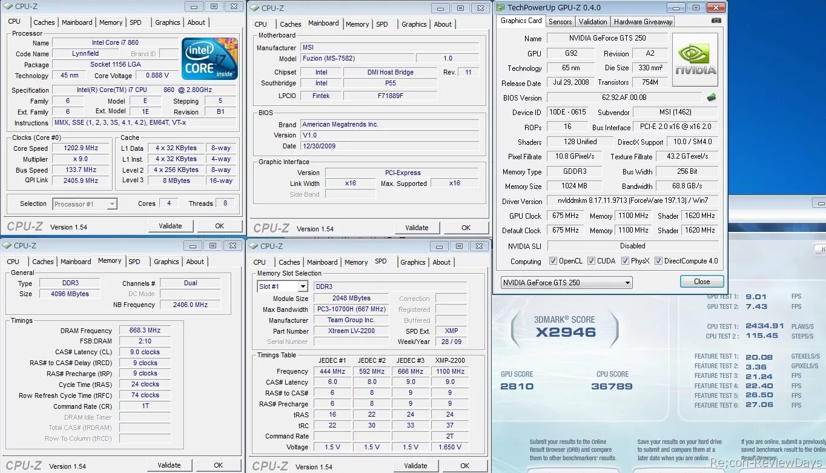Open the NVIDIA GeForce GTS 250 card selector
The width and height of the screenshot is (826, 473).
[567, 282]
